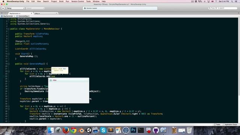Click the Run play button in toolbar

click(3, 8)
